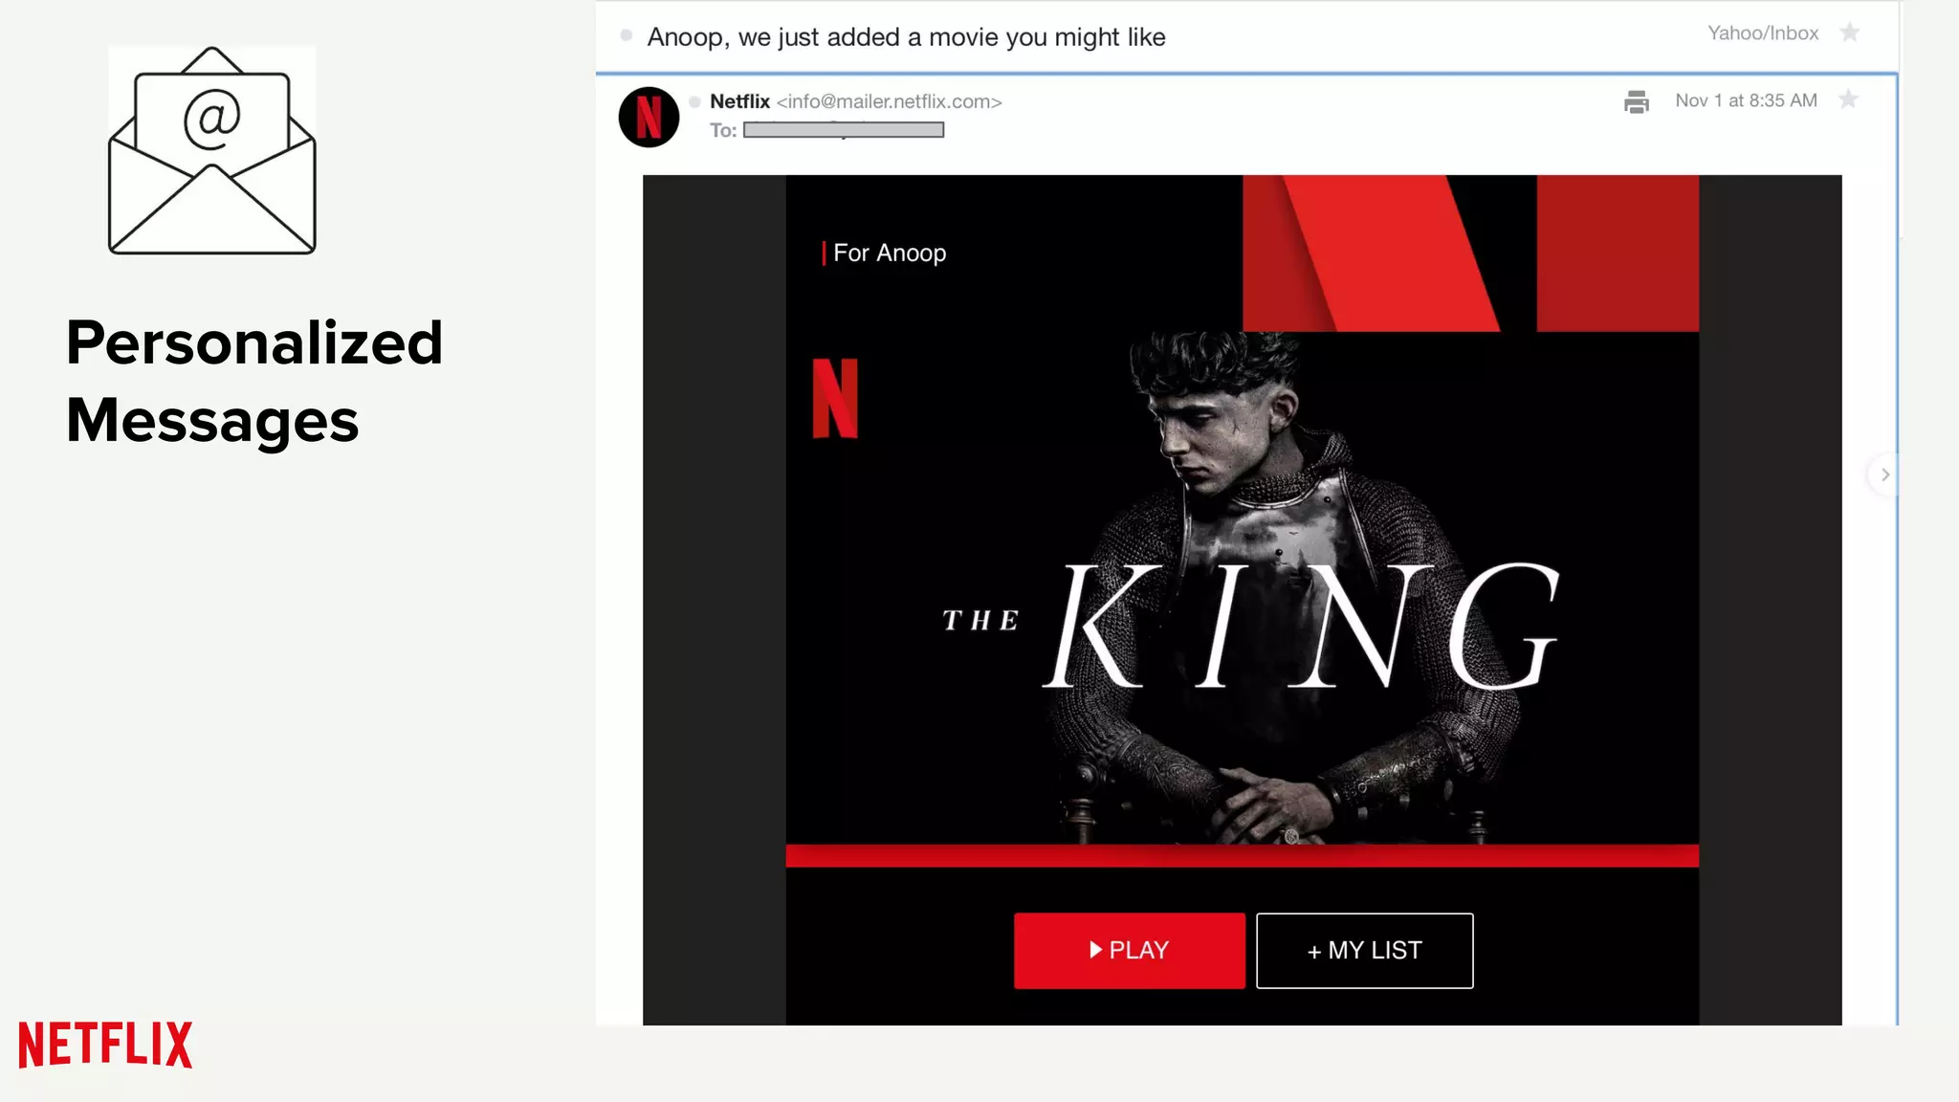Click the printer icon in email header

coord(1637,101)
